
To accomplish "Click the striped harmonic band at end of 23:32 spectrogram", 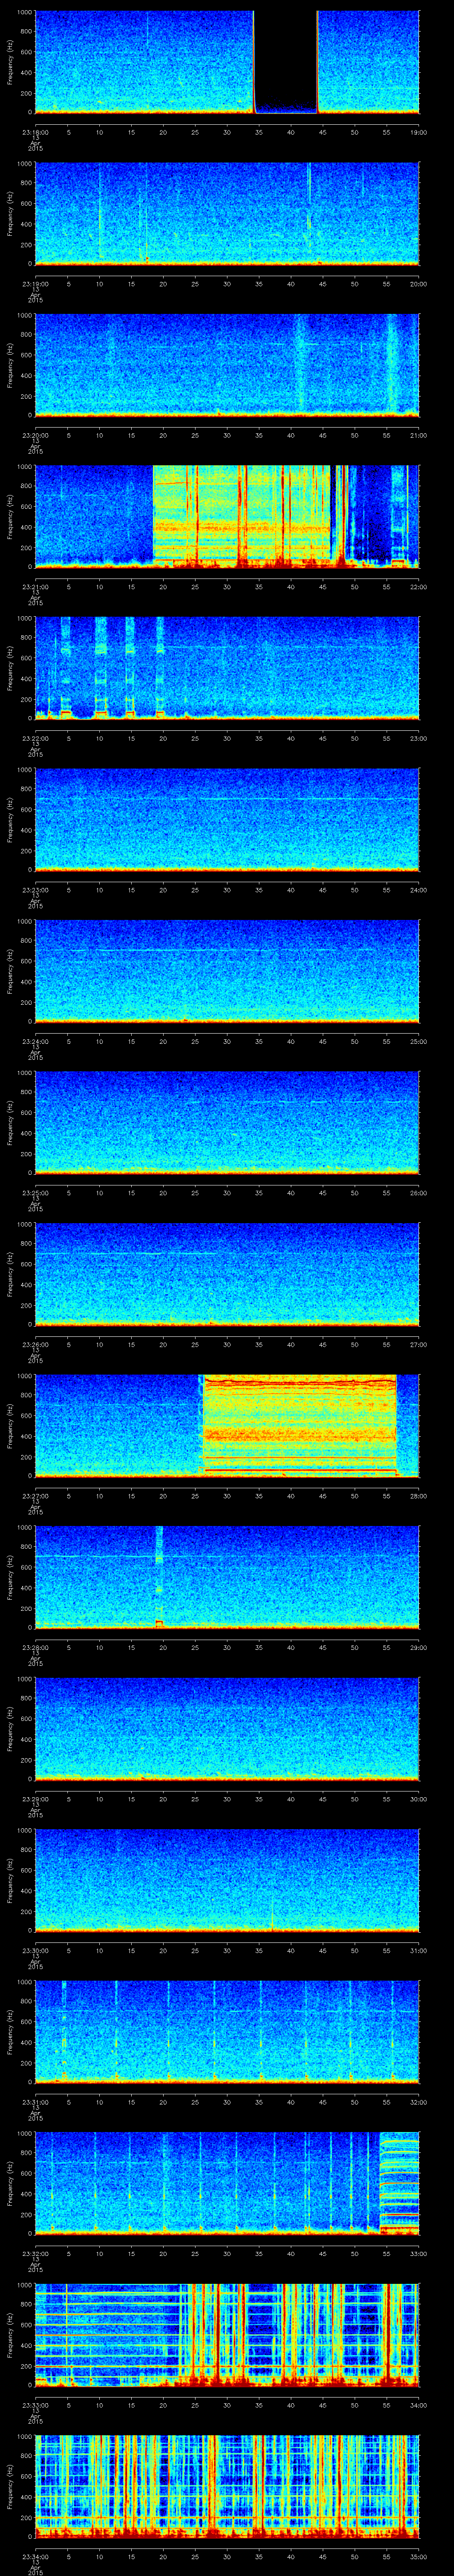I will 399,2182.
